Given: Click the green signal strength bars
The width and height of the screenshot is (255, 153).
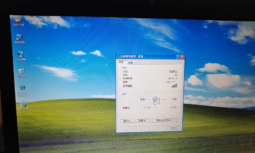Looking at the screenshot, I should tap(174, 85).
